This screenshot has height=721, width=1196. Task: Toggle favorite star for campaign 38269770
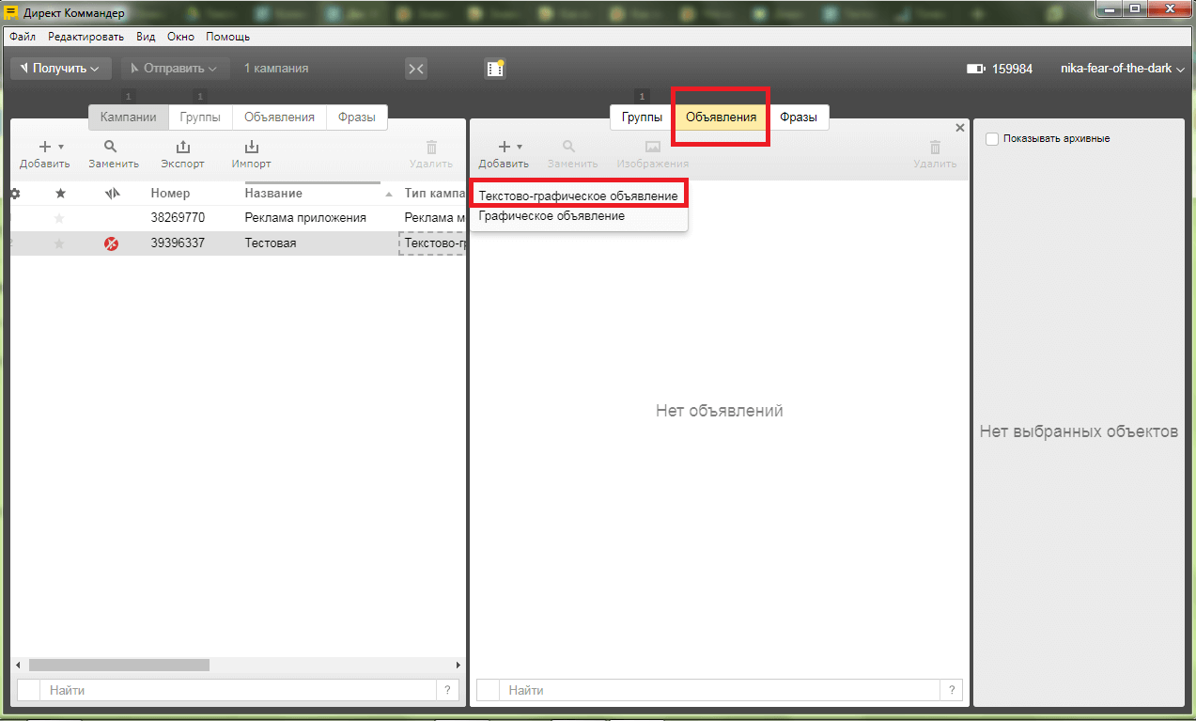[60, 218]
